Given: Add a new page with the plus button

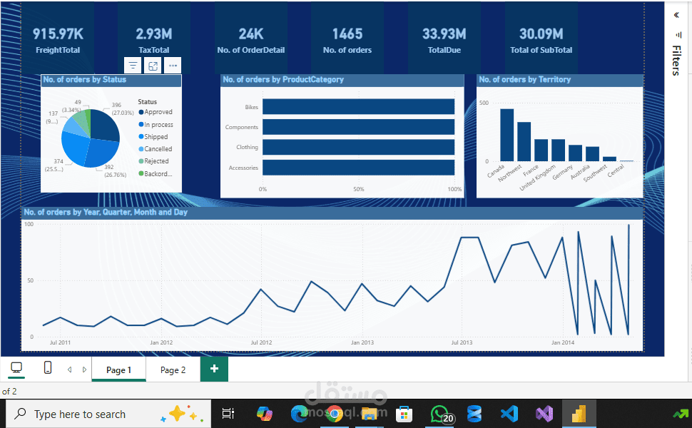Looking at the screenshot, I should [214, 369].
